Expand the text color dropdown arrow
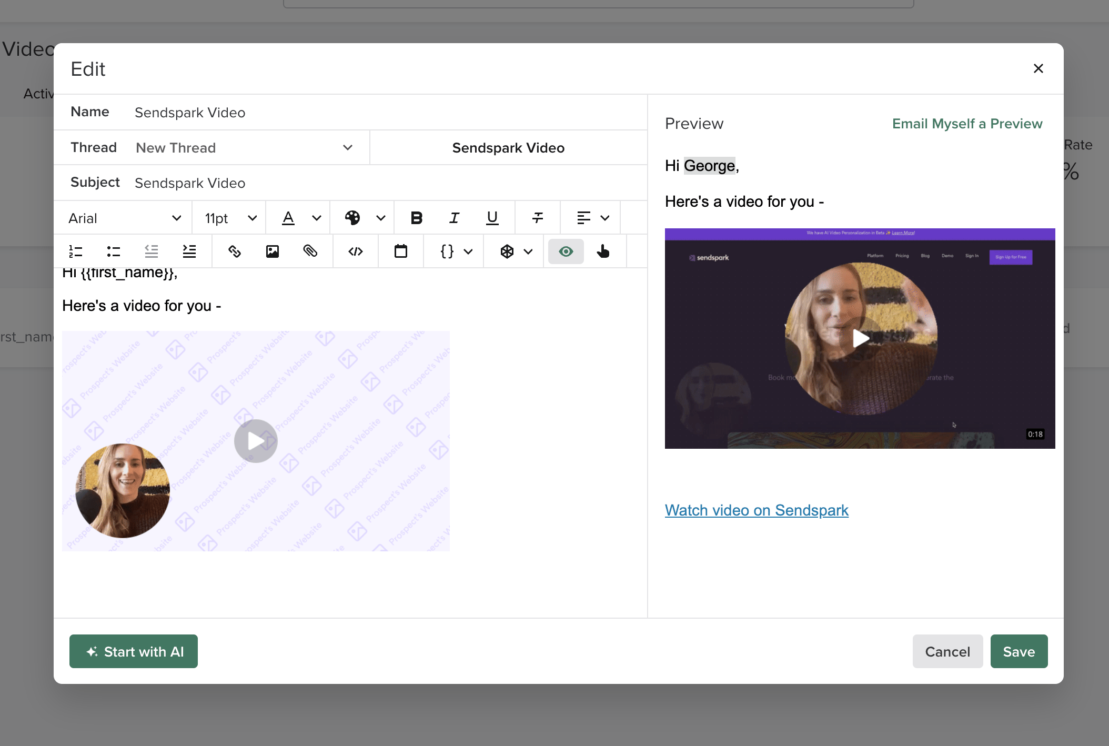The image size is (1109, 746). click(x=317, y=218)
